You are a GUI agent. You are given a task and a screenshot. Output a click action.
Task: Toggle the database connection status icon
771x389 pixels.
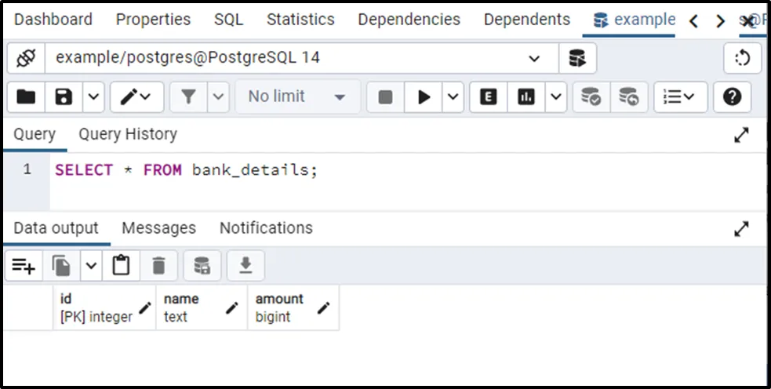click(x=26, y=58)
